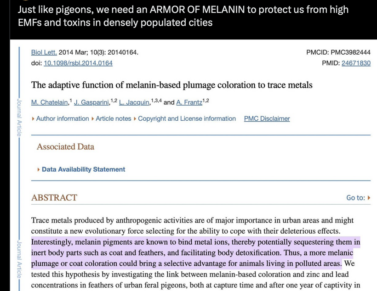Select author J. Gasparini's name
This screenshot has width=377, height=291.
click(91, 102)
